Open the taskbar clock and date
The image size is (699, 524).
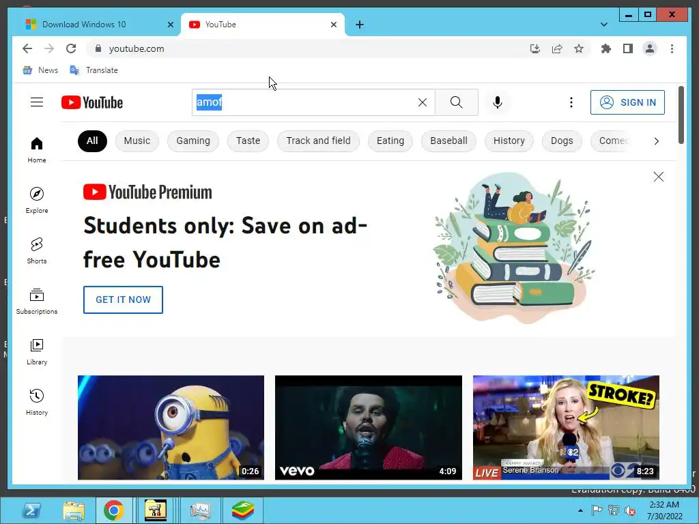coord(665,510)
